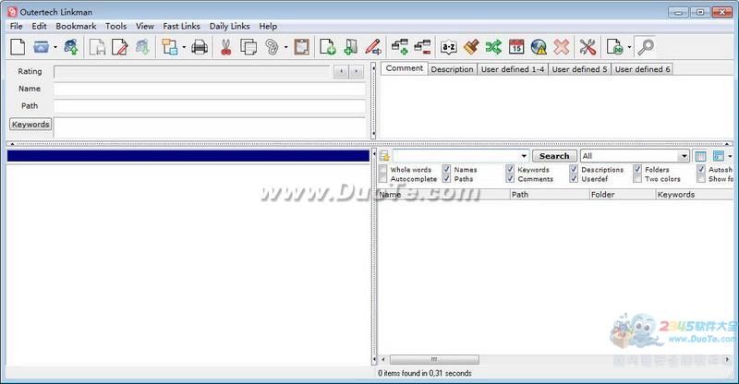Uncheck the Folders checkbox
This screenshot has width=739, height=384.
point(637,169)
